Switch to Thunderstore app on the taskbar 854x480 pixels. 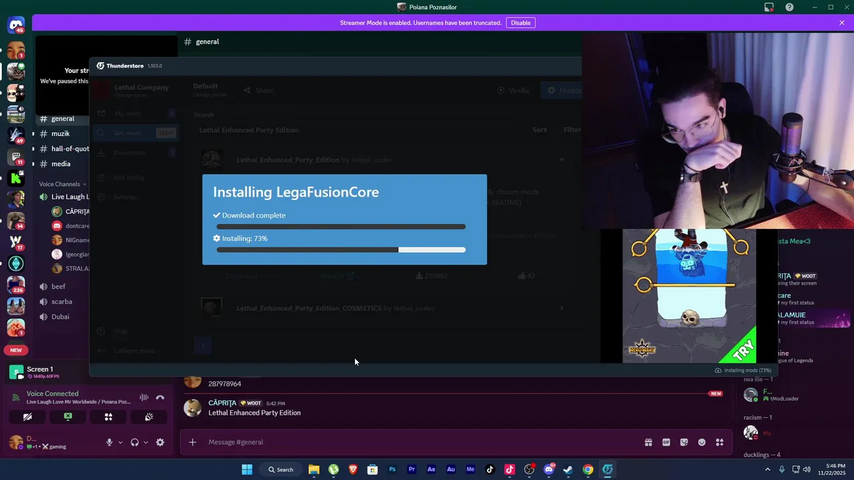[607, 469]
